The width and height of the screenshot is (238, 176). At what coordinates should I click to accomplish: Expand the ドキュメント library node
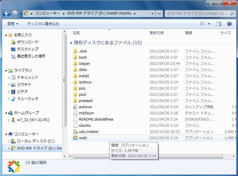(9, 78)
